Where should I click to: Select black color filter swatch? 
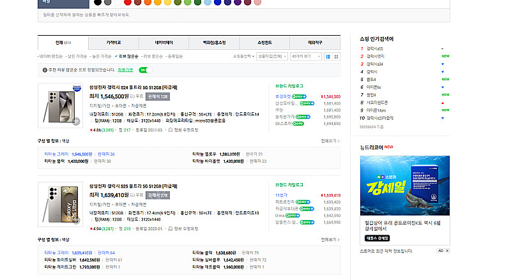pyautogui.click(x=98, y=3)
